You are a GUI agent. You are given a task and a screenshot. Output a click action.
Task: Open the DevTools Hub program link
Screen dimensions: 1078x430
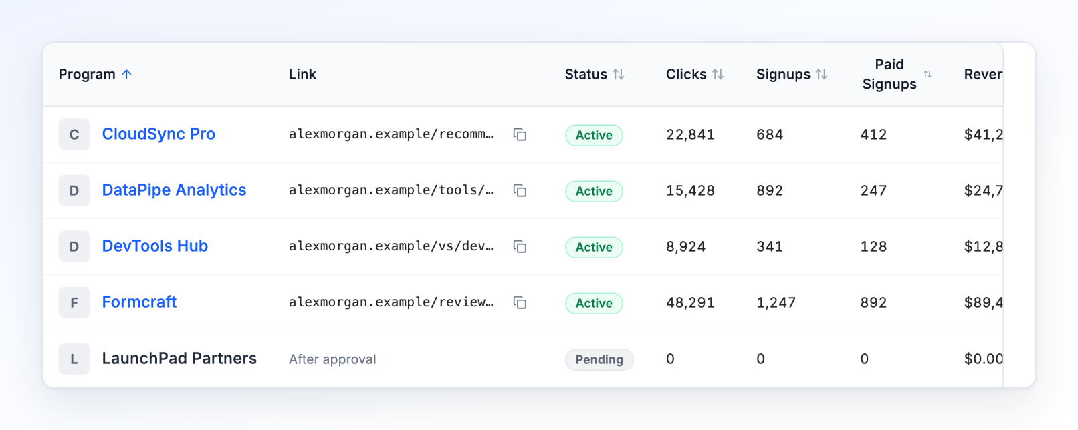(x=154, y=246)
